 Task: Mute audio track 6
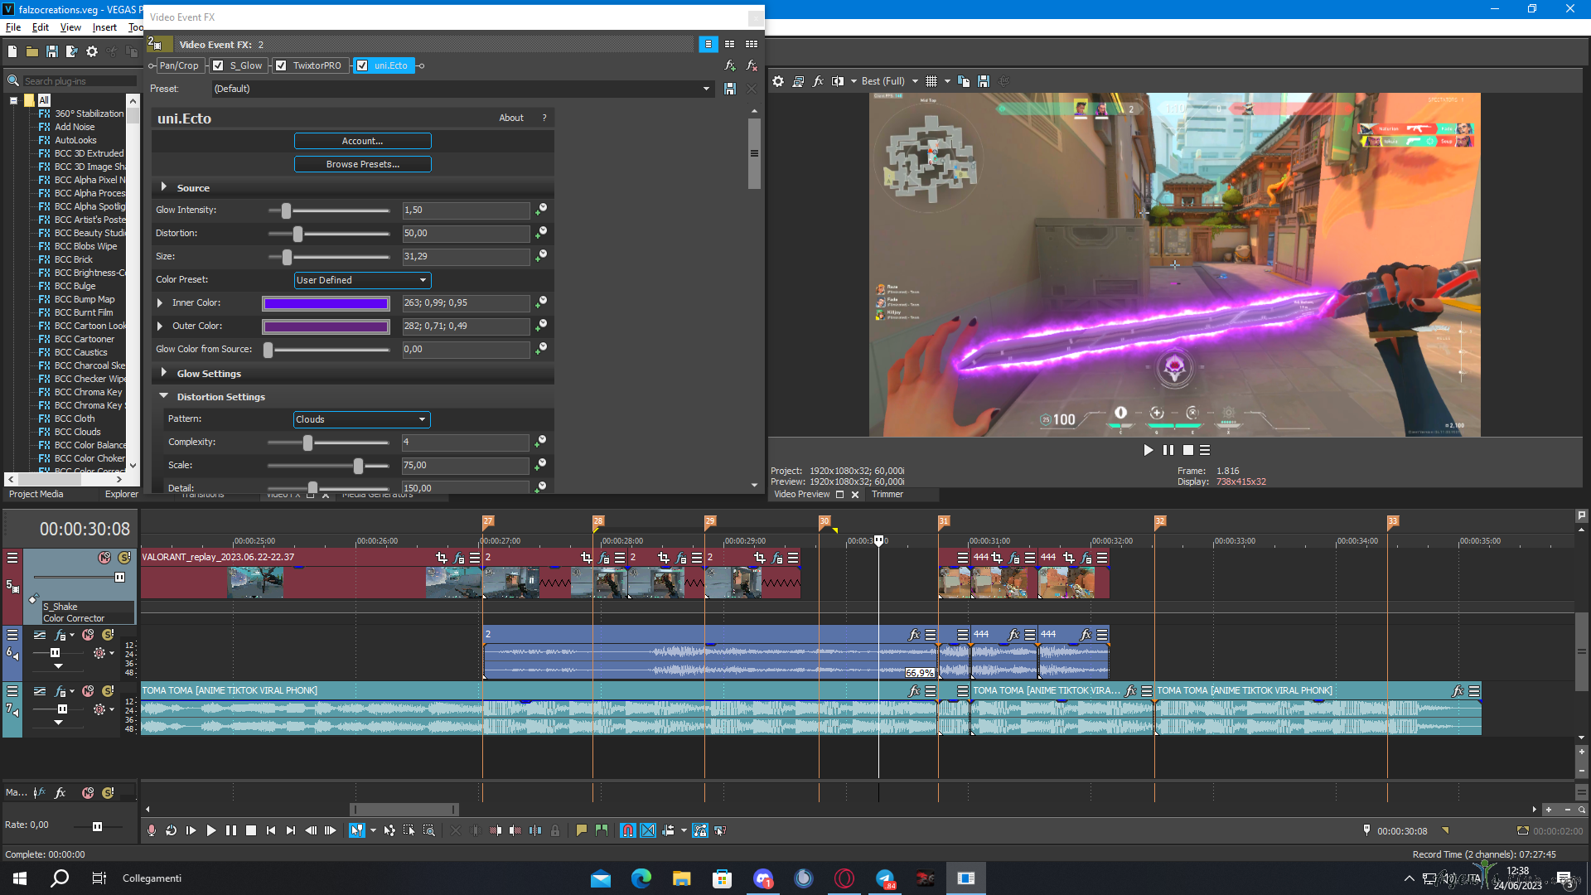(x=88, y=635)
